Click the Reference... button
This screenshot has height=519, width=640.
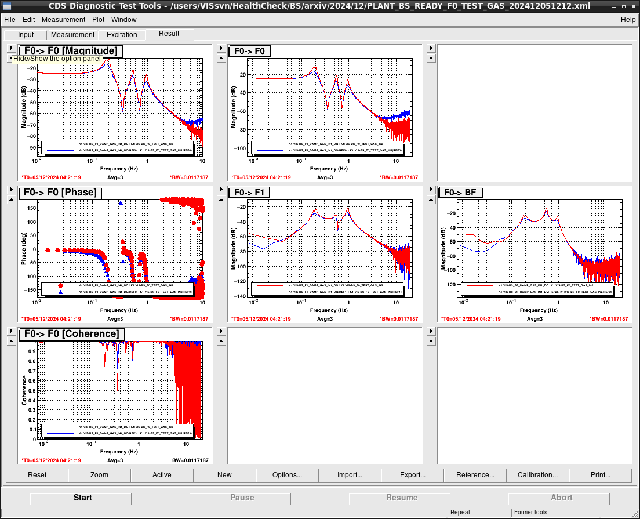[475, 475]
